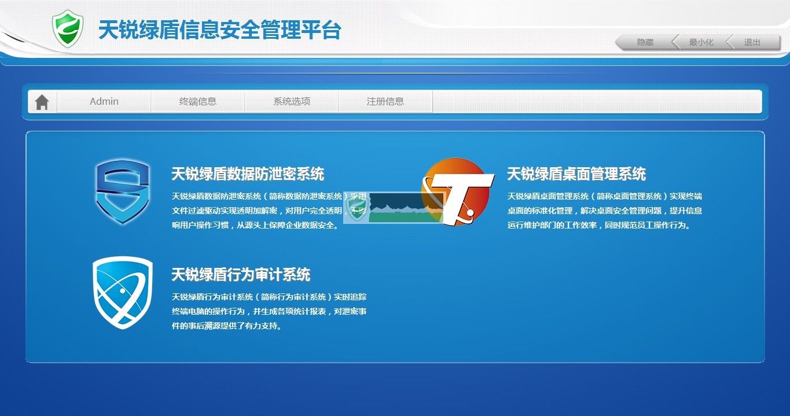Click the data leak prevention description paragraph

pyautogui.click(x=269, y=211)
